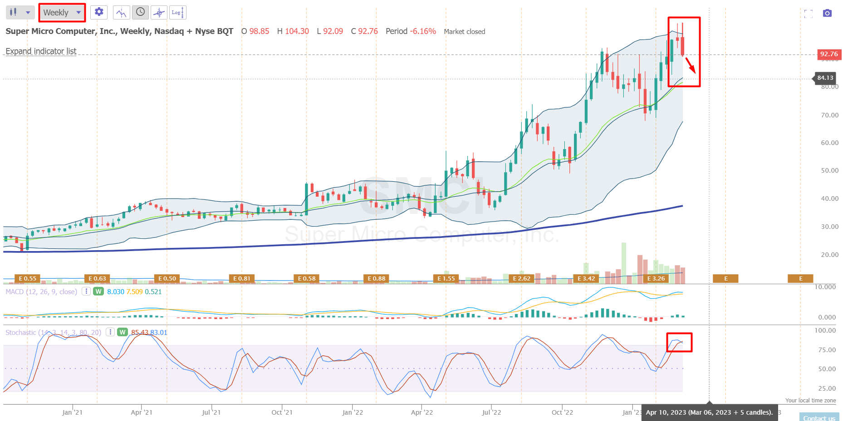Viewport: 843px width, 421px height.
Task: Enter fullscreen using the brackets icon
Action: [809, 14]
